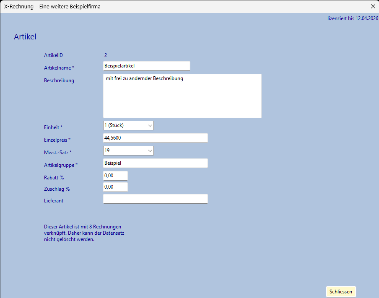Image resolution: width=379 pixels, height=298 pixels.
Task: Click the 'Zuschlag %' label
Action: [x=57, y=189]
